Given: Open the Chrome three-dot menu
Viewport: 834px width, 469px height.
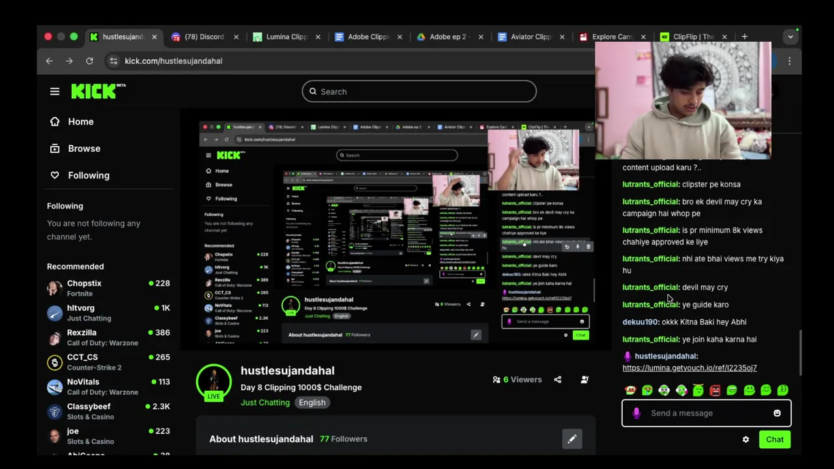Looking at the screenshot, I should 789,61.
